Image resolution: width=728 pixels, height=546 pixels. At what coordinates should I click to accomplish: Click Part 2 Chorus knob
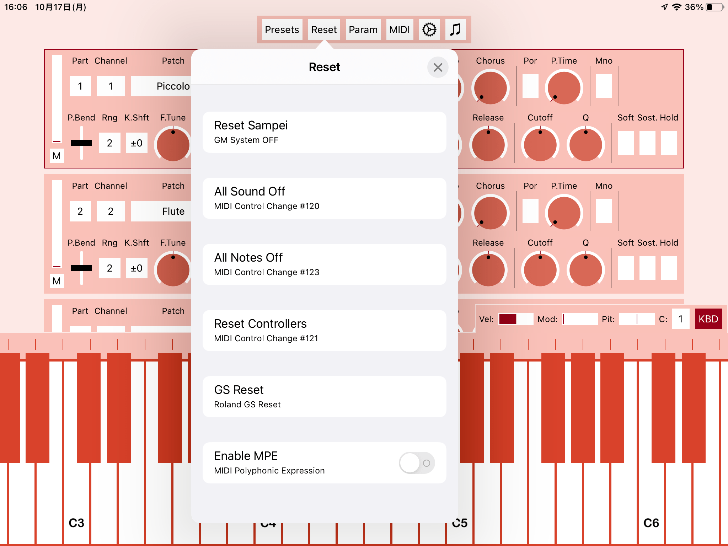click(490, 213)
